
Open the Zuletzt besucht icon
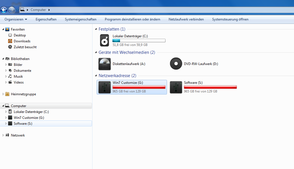click(10, 47)
